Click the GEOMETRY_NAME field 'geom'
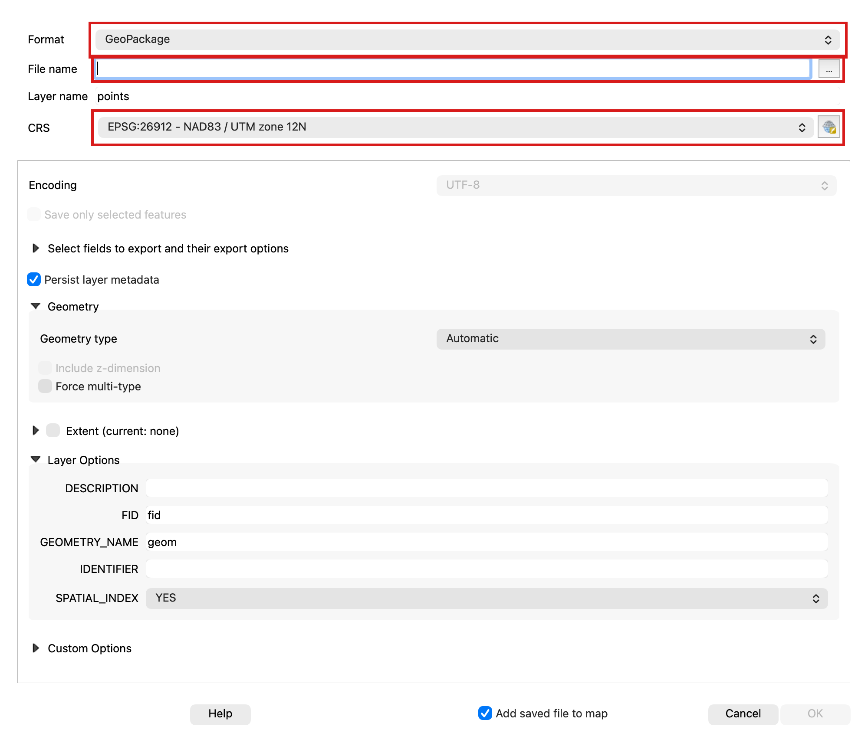This screenshot has height=746, width=868. tap(487, 542)
